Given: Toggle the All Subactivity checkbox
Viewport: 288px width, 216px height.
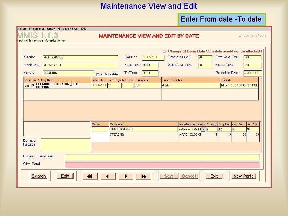Looking at the screenshot, I should click(x=98, y=74).
